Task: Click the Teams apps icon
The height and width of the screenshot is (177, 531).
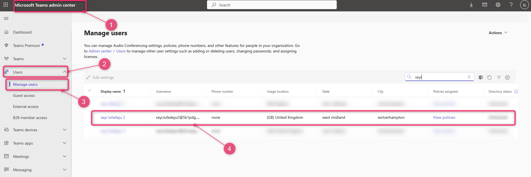Action: (6, 143)
